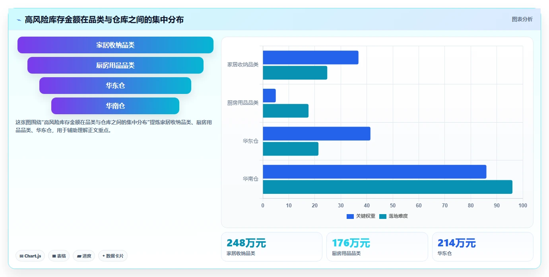Click the 248万元 data card
Screen dimensions: 549x277
[x=272, y=247]
